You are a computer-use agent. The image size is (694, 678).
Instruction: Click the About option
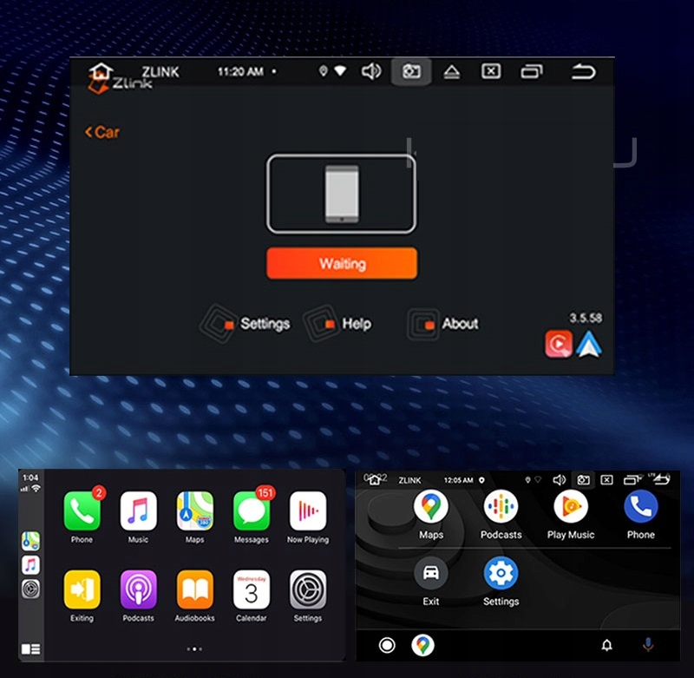[459, 324]
